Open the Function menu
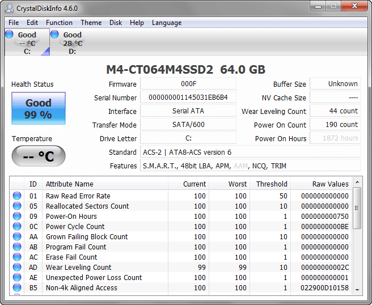 (59, 23)
